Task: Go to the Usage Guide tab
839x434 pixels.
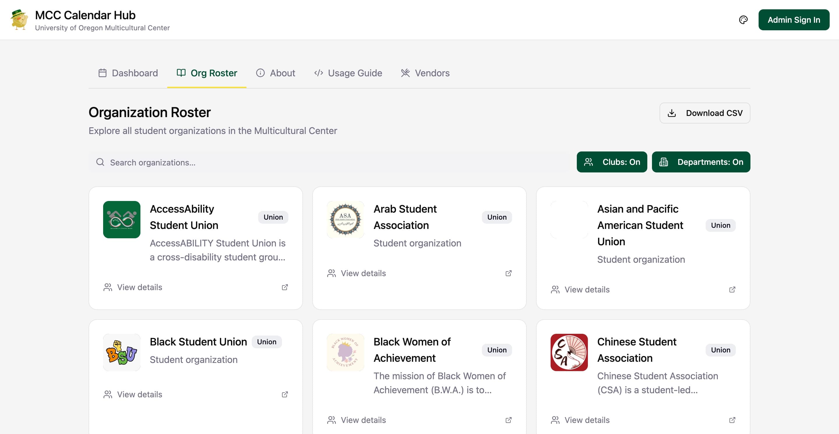Action: click(x=348, y=73)
